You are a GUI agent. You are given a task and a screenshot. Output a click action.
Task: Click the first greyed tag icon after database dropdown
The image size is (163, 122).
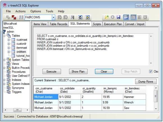click(60, 17)
